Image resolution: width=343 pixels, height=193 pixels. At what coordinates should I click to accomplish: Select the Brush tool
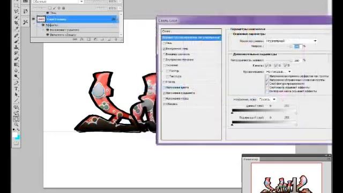pos(17,41)
